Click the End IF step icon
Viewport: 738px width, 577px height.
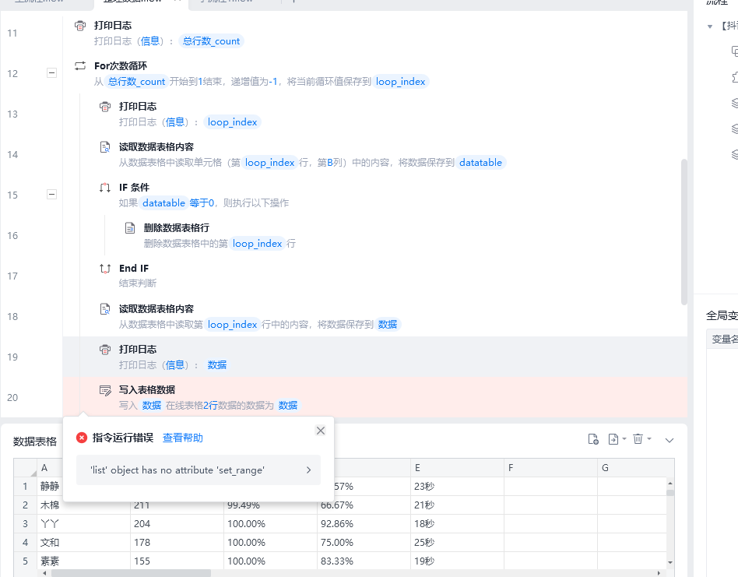pyautogui.click(x=105, y=269)
